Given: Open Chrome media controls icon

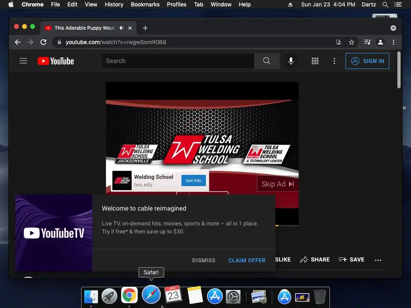Looking at the screenshot, I should [x=367, y=42].
